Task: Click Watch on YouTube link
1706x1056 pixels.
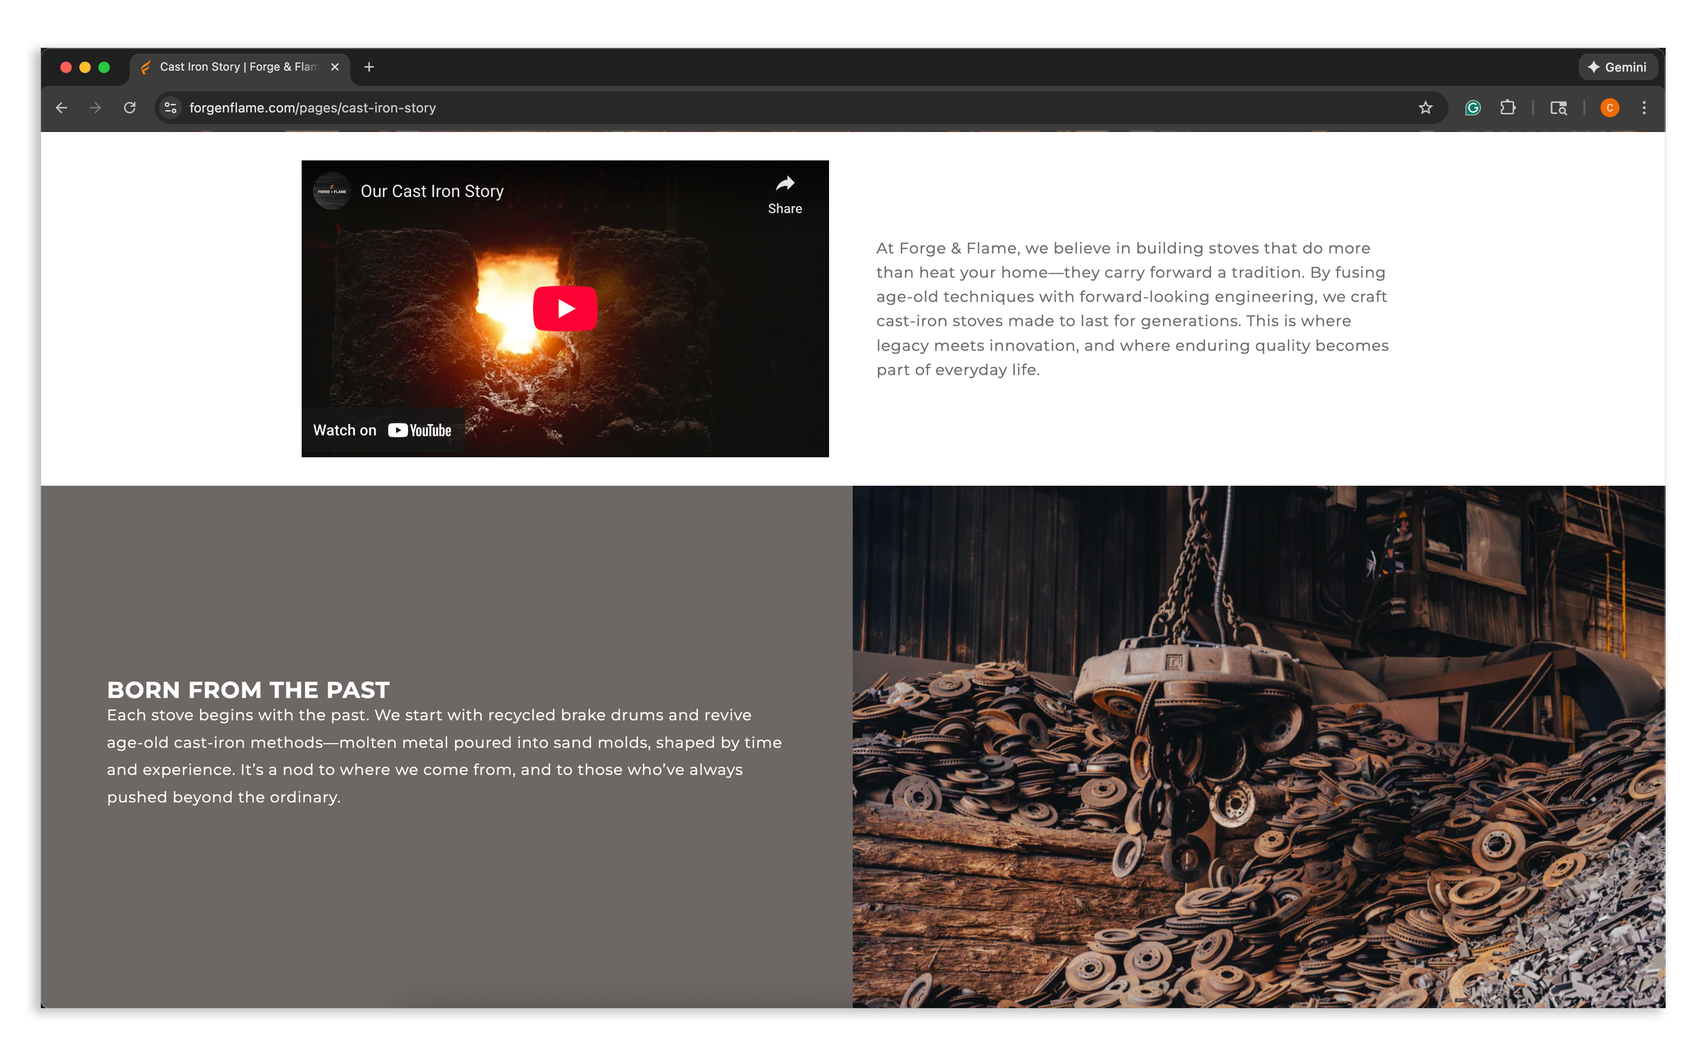Action: tap(382, 430)
